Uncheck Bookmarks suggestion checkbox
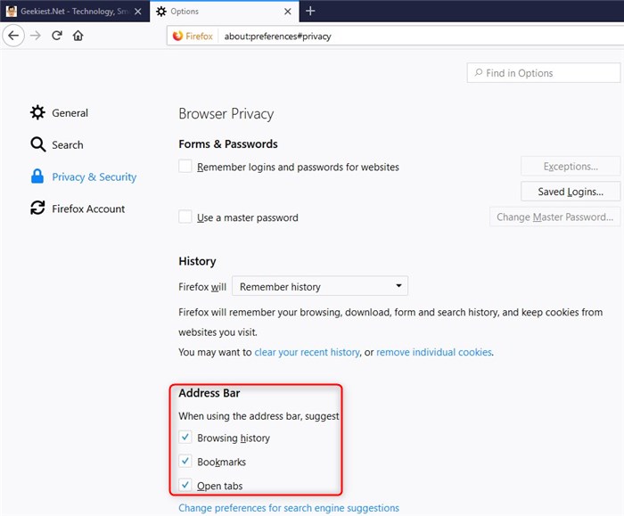The width and height of the screenshot is (624, 516). pos(185,462)
